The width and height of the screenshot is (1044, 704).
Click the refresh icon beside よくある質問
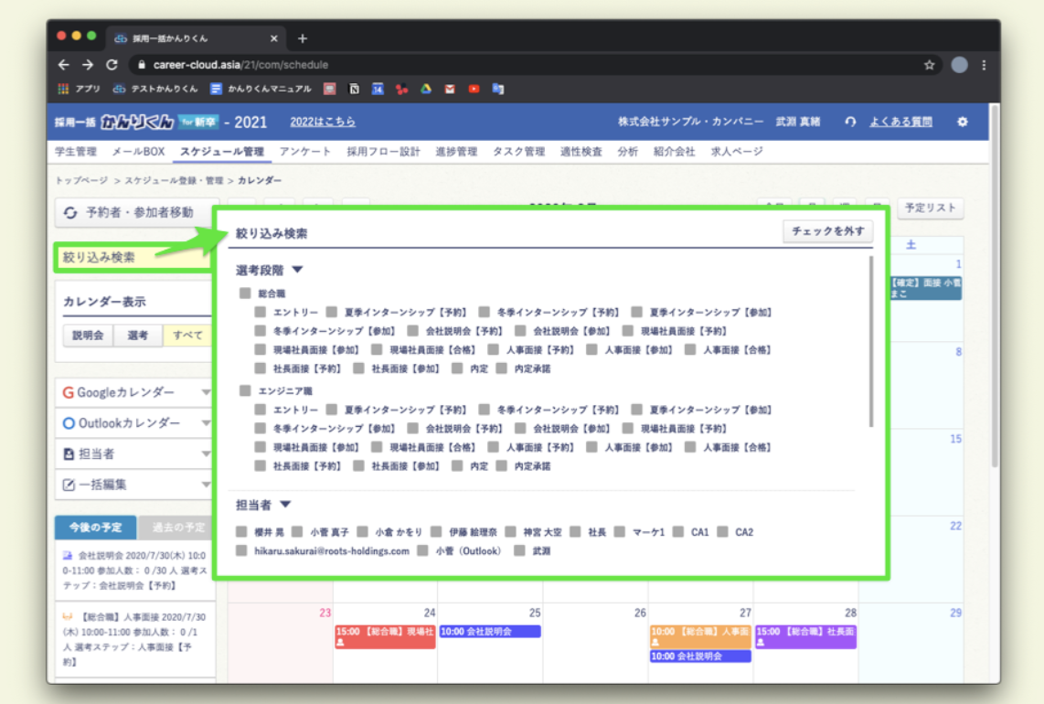(850, 122)
